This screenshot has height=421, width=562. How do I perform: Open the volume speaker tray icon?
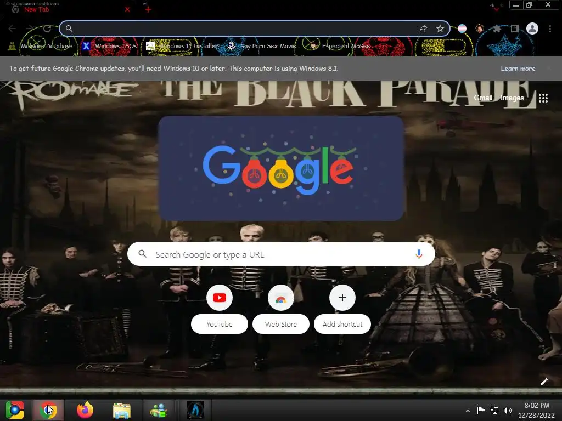[508, 410]
